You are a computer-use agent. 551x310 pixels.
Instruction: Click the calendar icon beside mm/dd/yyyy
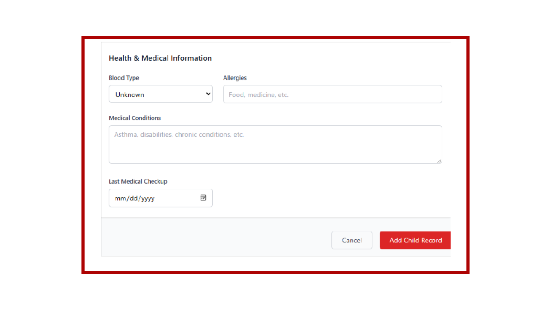coord(203,198)
